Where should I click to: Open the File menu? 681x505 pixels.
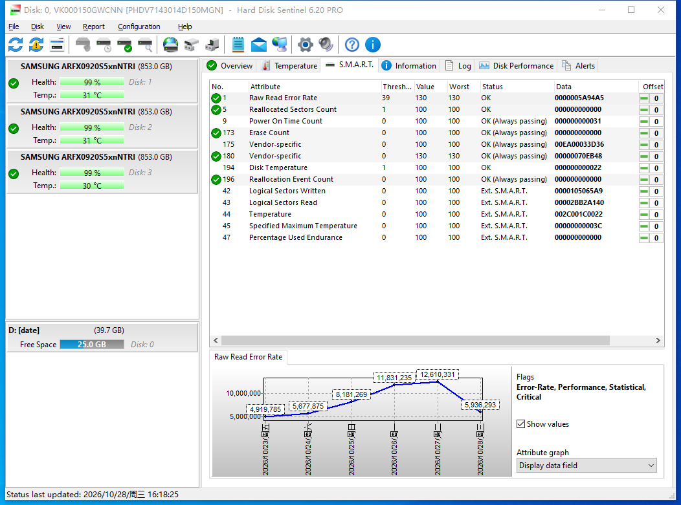(14, 27)
